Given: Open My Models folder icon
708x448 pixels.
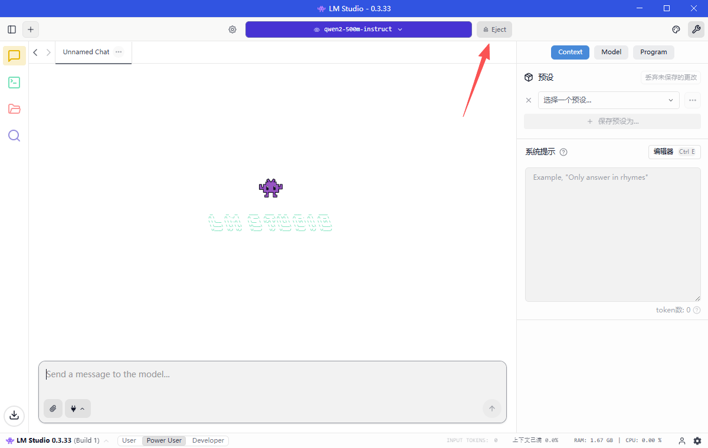Looking at the screenshot, I should [x=14, y=109].
